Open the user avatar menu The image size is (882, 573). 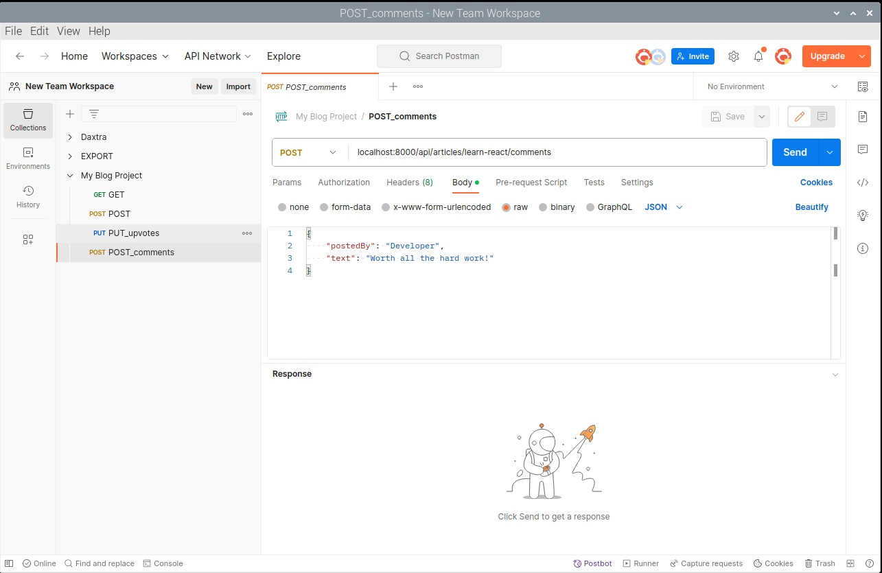tap(783, 56)
